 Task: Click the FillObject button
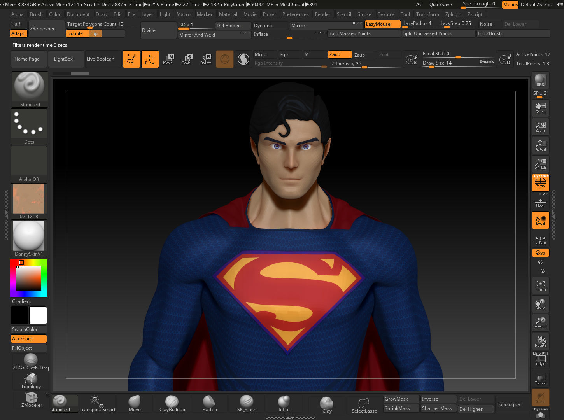click(29, 348)
